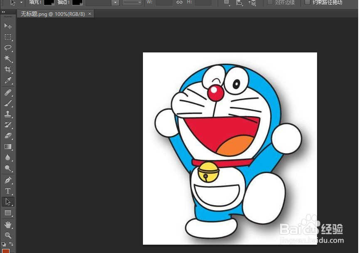Select the Eyedropper tool

(x=8, y=80)
